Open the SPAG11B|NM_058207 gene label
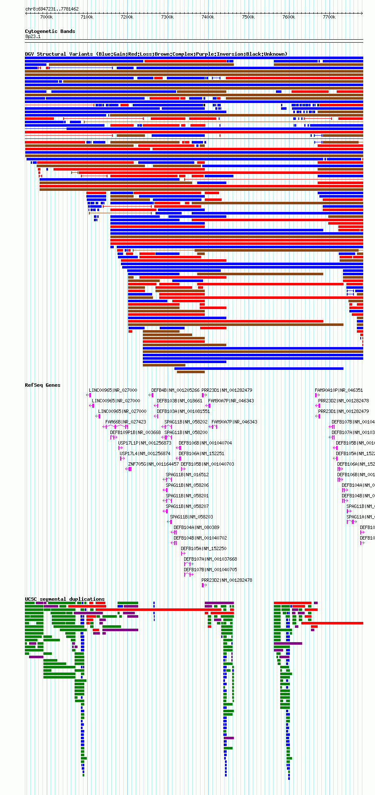 (187, 506)
